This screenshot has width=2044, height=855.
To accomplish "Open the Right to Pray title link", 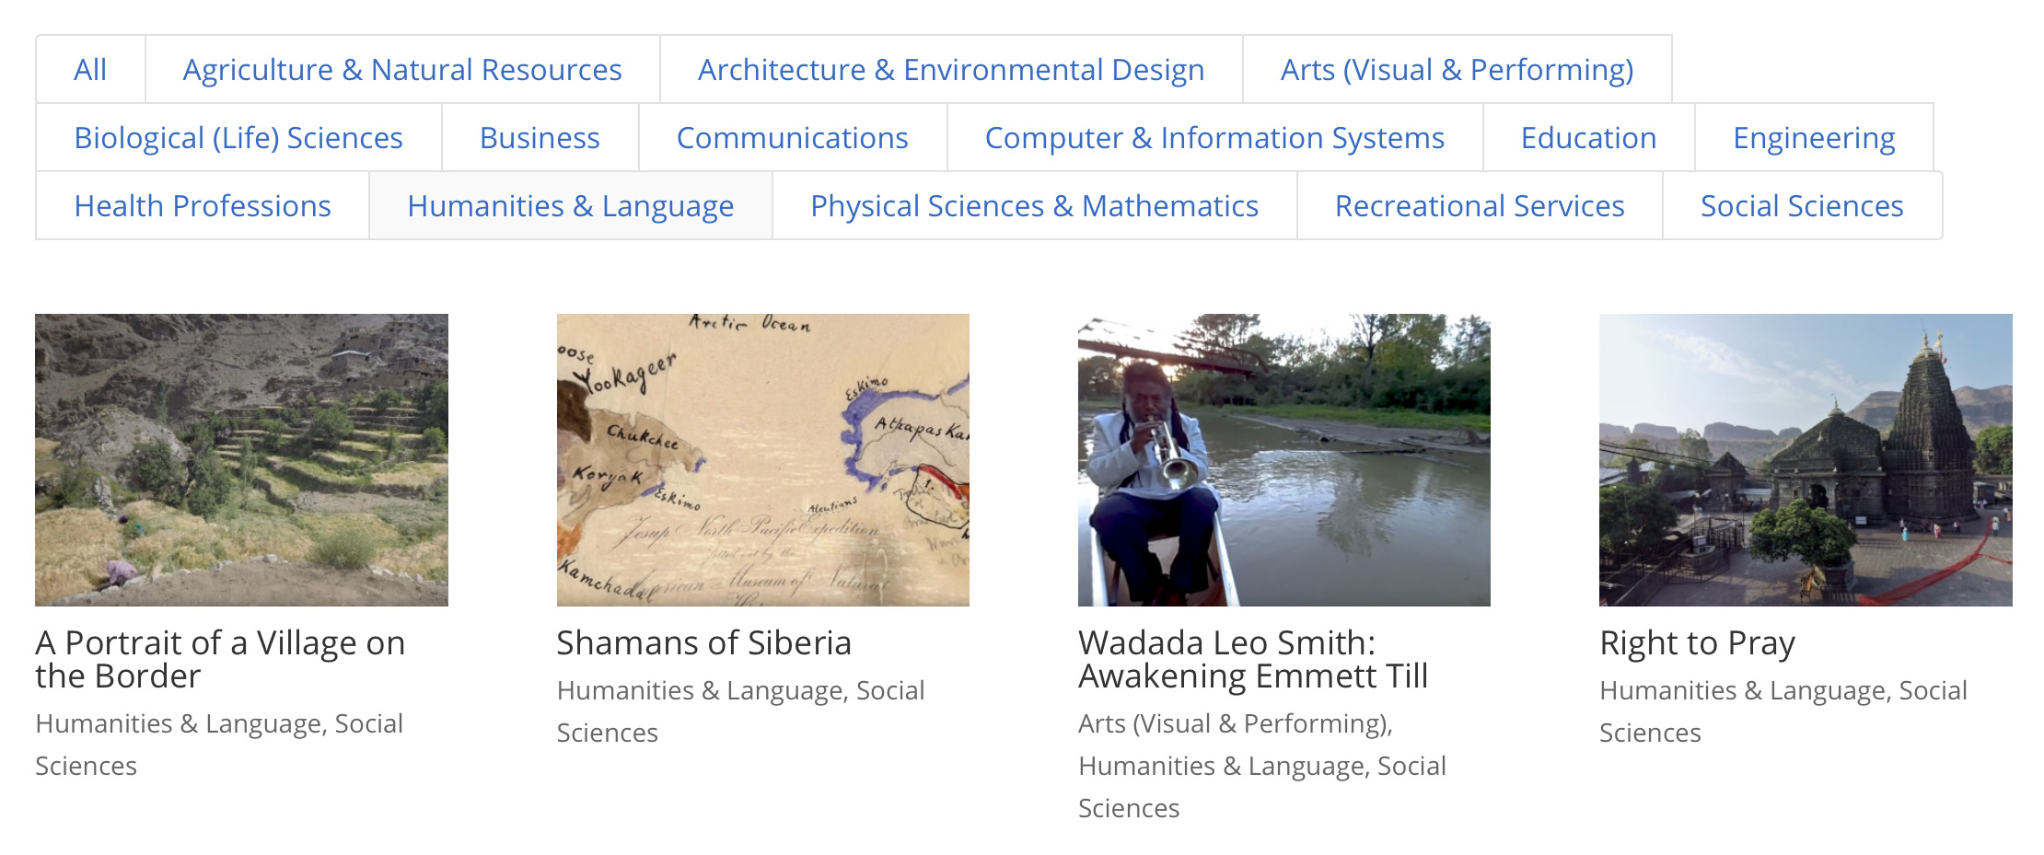I will (x=1697, y=642).
